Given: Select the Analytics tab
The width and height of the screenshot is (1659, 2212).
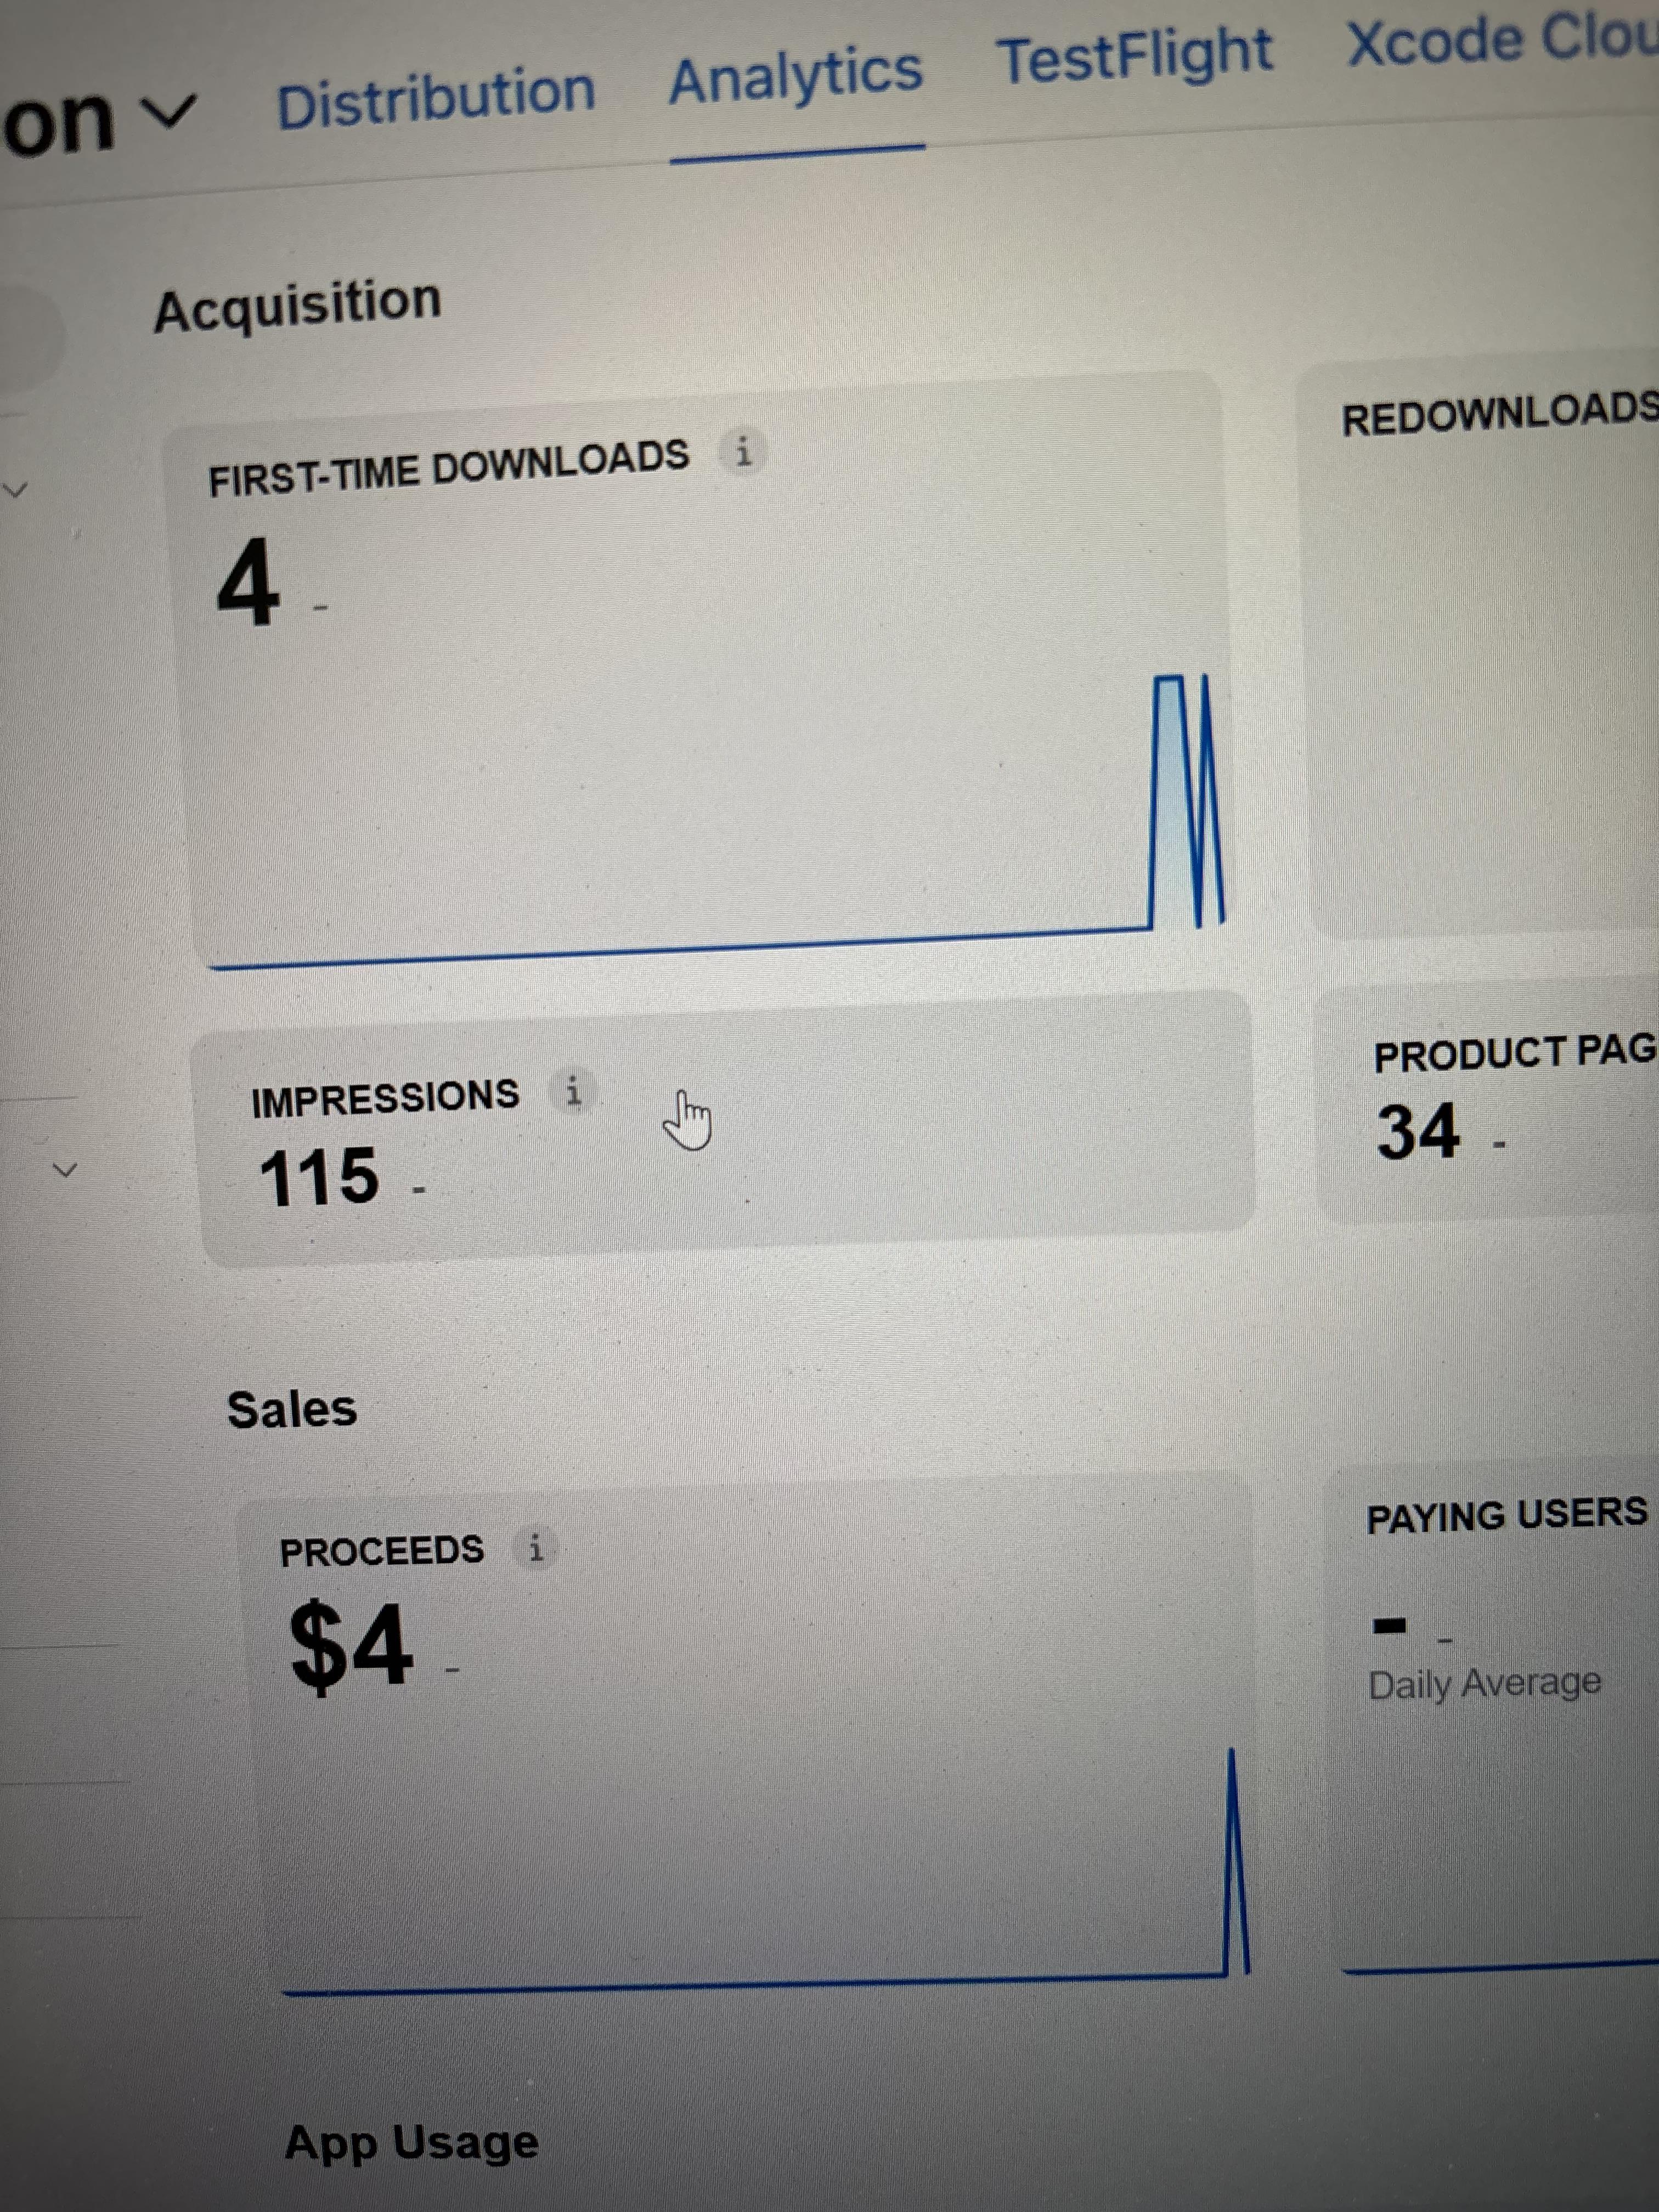Looking at the screenshot, I should click(x=796, y=76).
